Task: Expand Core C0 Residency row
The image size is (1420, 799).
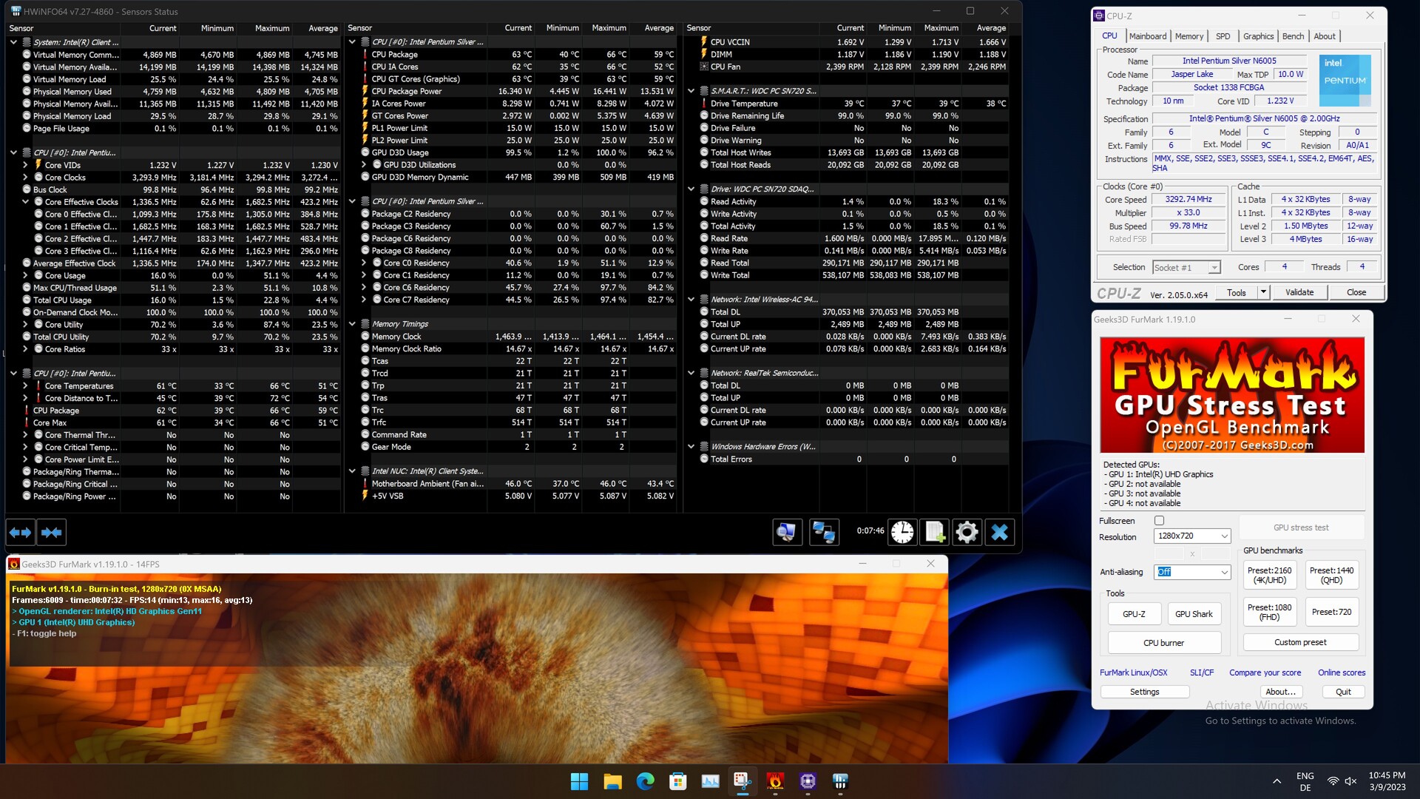Action: tap(364, 263)
